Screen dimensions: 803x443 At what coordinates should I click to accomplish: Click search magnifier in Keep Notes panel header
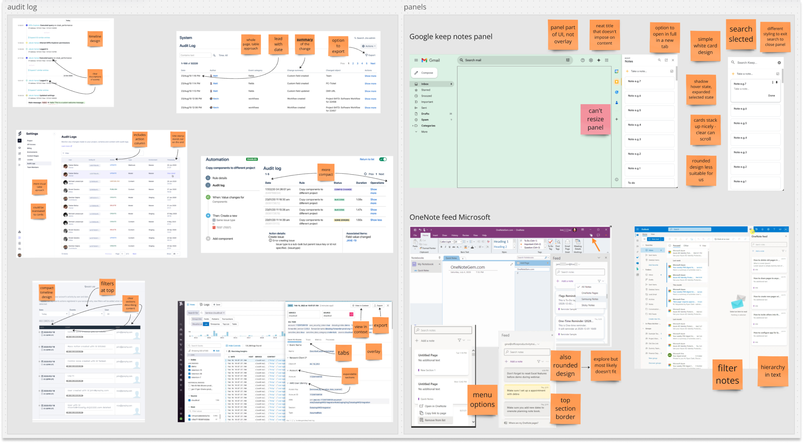click(659, 60)
